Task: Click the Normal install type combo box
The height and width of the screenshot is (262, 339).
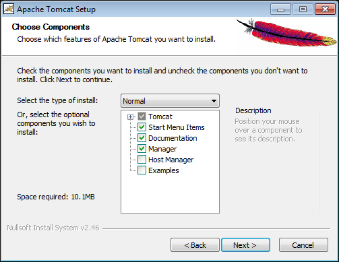Action: [x=170, y=101]
